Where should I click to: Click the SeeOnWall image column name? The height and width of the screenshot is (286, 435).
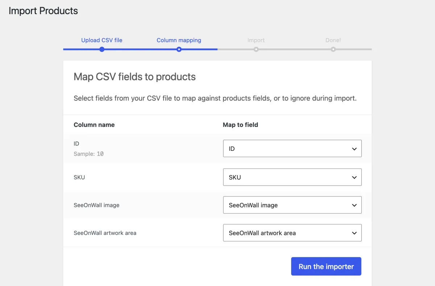point(96,205)
